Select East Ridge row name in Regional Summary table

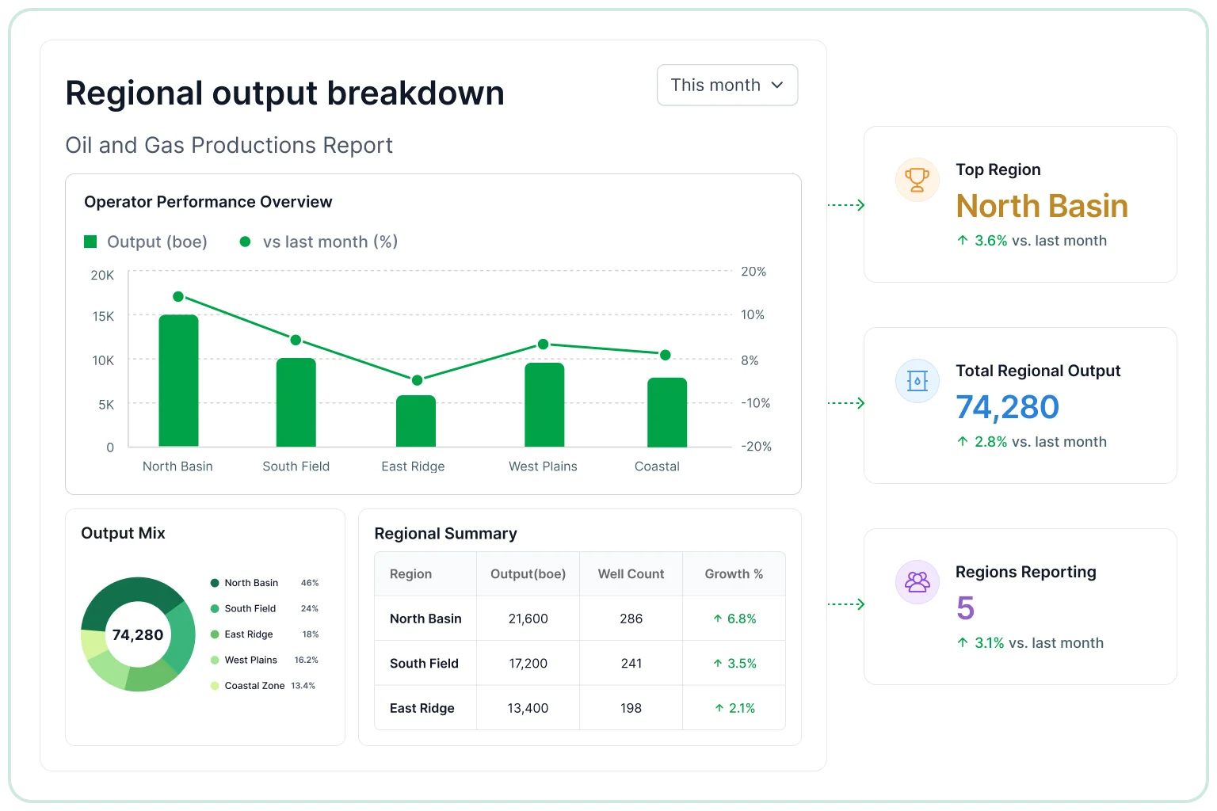422,708
